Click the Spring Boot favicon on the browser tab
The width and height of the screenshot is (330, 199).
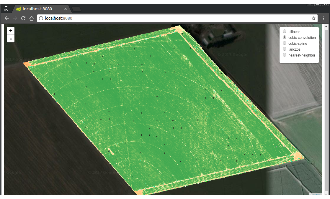click(19, 9)
